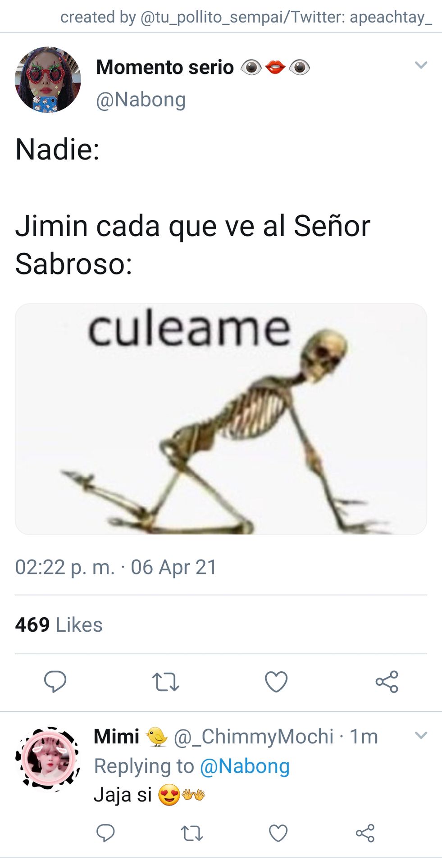
Task: Open the tweet timestamp 06 Apr 21
Action: point(174,567)
